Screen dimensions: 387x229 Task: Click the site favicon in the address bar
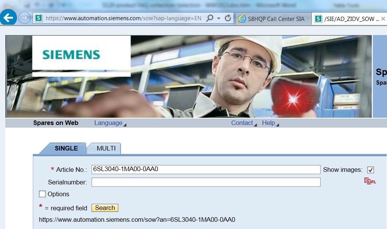[38, 18]
